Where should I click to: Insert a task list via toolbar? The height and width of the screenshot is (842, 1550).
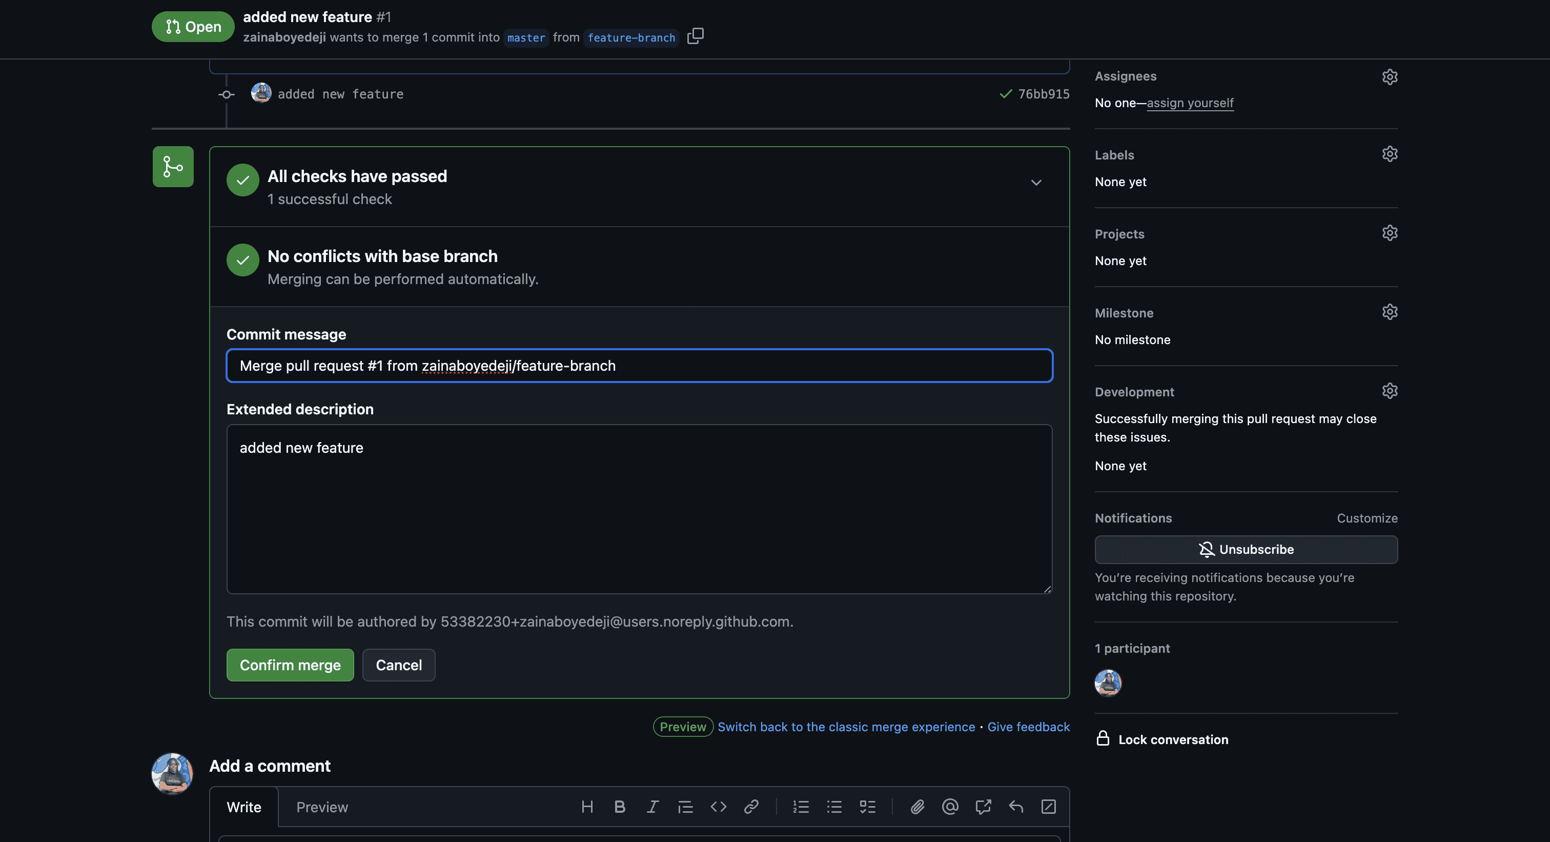pyautogui.click(x=867, y=807)
